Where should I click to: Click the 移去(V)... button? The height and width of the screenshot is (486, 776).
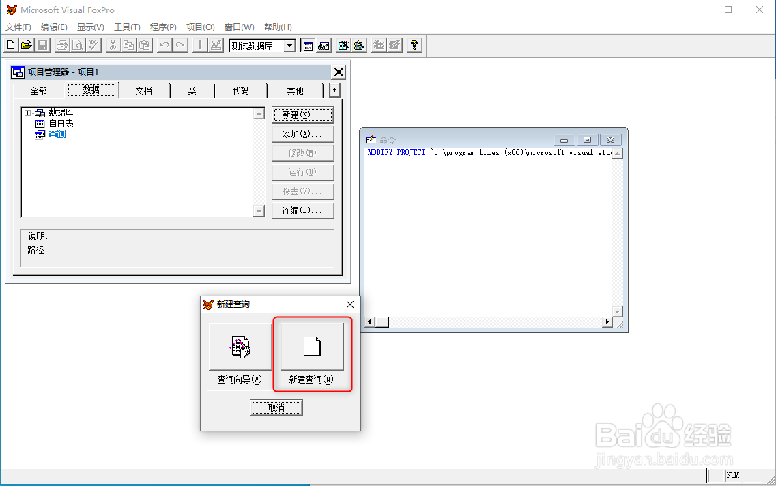coord(302,191)
